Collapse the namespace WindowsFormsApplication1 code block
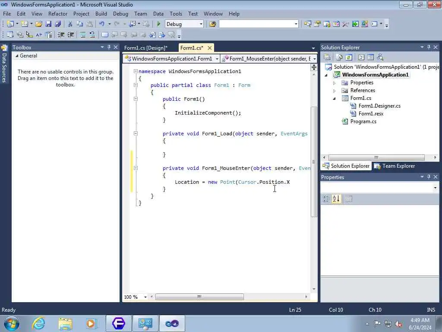The image size is (442, 332). coord(136,71)
